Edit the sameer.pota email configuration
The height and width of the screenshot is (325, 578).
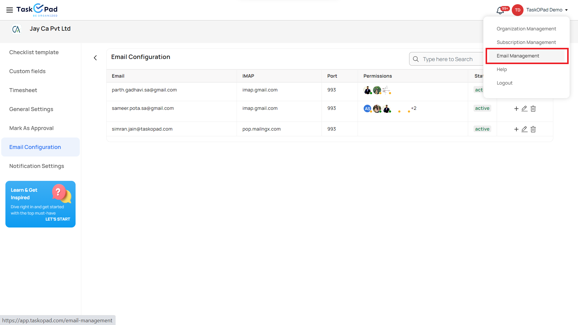coord(524,109)
